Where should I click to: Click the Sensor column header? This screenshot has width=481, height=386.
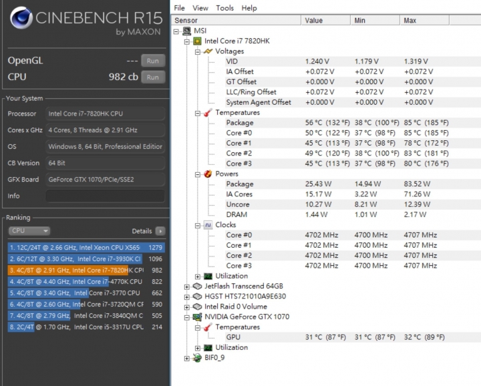click(236, 21)
